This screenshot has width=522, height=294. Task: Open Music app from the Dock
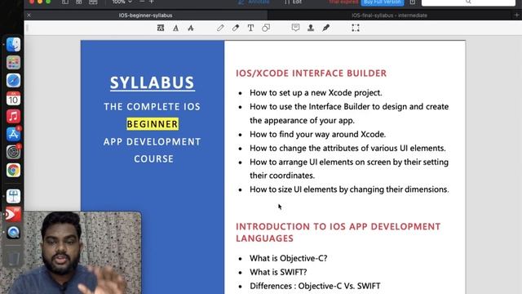13,116
